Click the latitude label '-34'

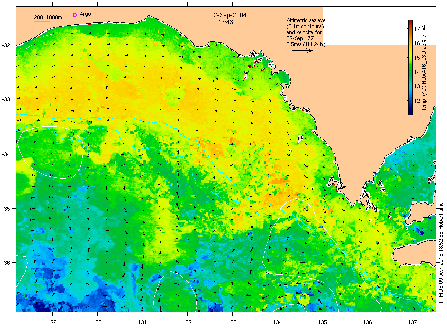coord(5,154)
